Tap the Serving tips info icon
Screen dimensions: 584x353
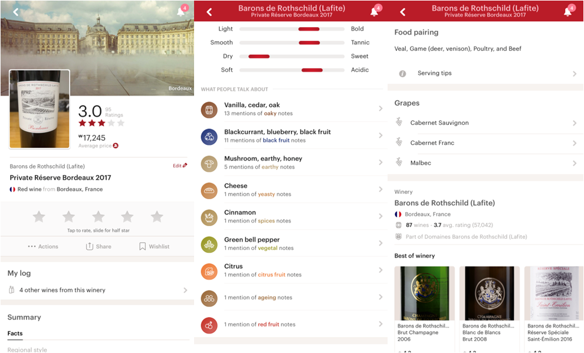coord(402,74)
